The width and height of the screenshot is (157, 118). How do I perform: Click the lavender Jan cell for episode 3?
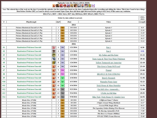pyautogui.click(x=63, y=55)
